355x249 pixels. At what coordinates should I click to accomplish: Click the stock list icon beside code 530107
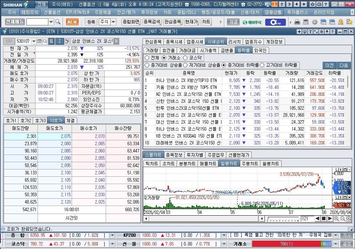[x=39, y=41]
